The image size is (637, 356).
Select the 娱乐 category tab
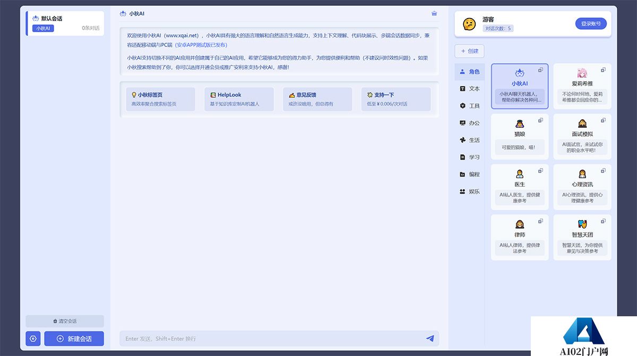[x=470, y=191]
